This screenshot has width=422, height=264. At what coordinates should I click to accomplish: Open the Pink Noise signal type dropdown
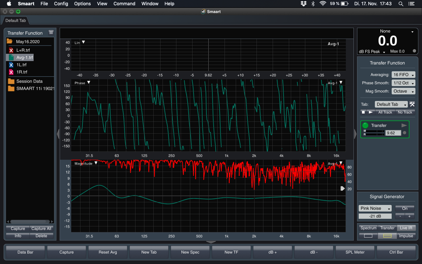tap(375, 209)
